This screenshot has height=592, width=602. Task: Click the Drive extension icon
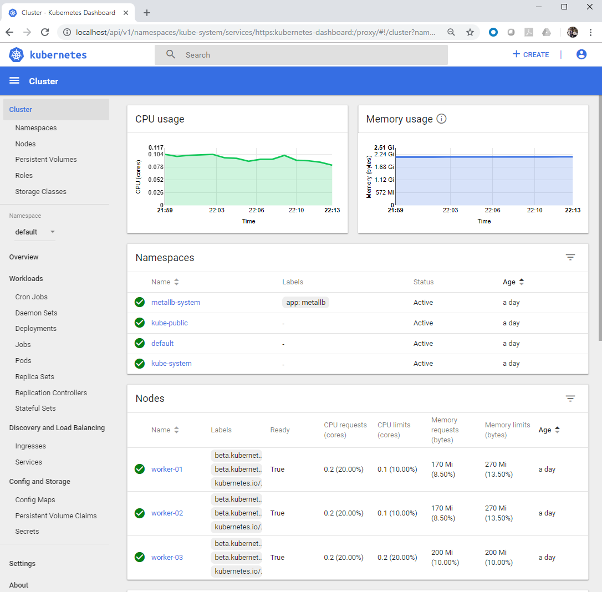click(547, 32)
